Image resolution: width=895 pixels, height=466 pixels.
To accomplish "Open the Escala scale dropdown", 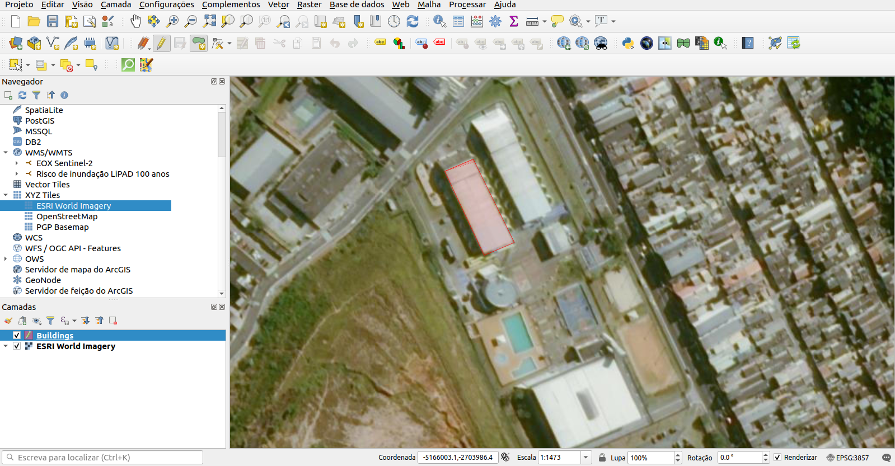I will (586, 457).
